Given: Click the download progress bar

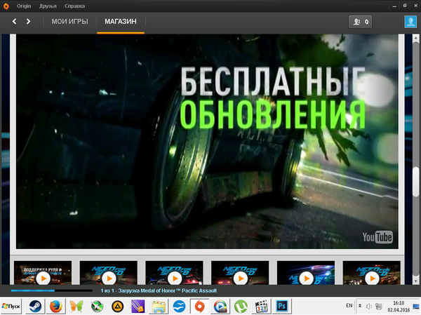Looking at the screenshot, I should (x=51, y=290).
